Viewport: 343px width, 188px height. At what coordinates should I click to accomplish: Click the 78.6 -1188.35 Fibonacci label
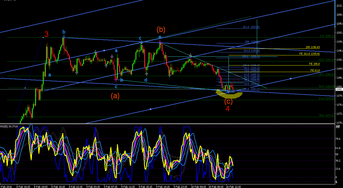(x=252, y=71)
